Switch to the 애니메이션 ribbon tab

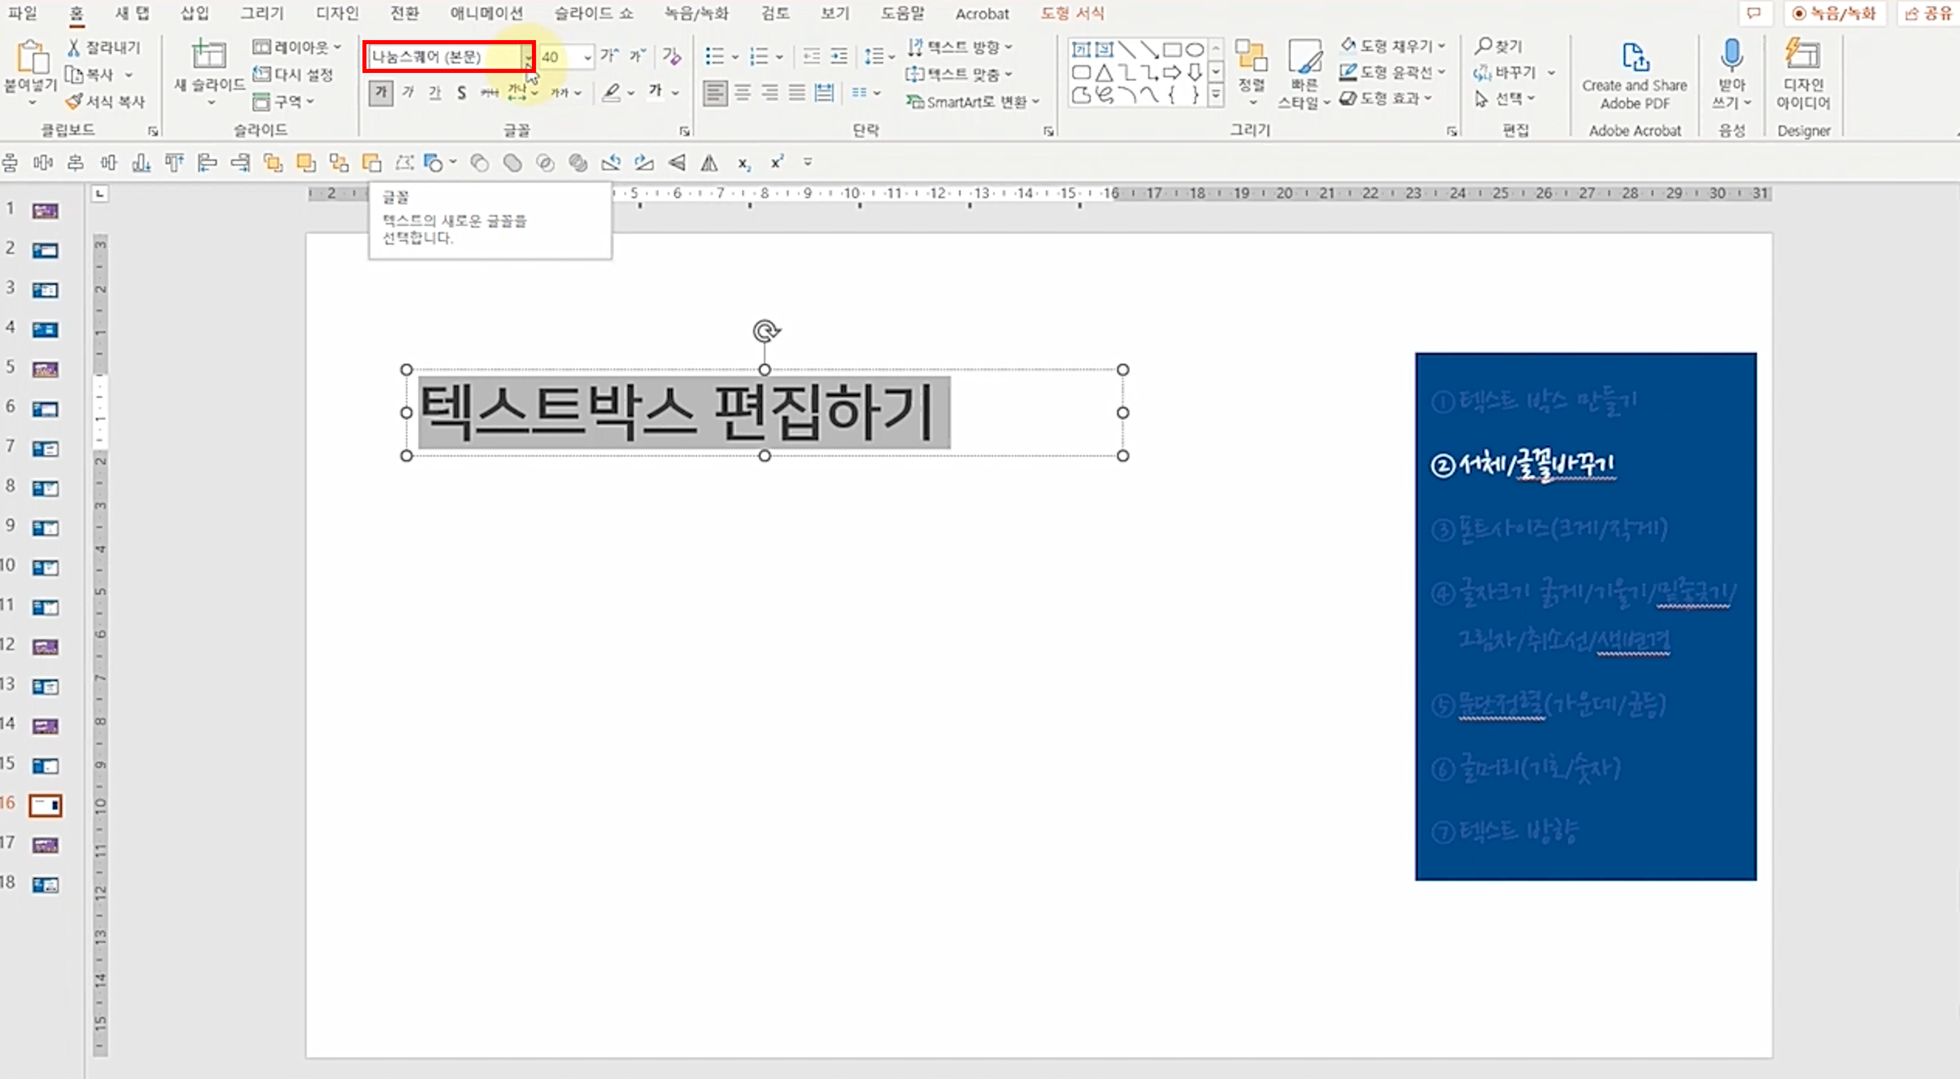pyautogui.click(x=485, y=13)
